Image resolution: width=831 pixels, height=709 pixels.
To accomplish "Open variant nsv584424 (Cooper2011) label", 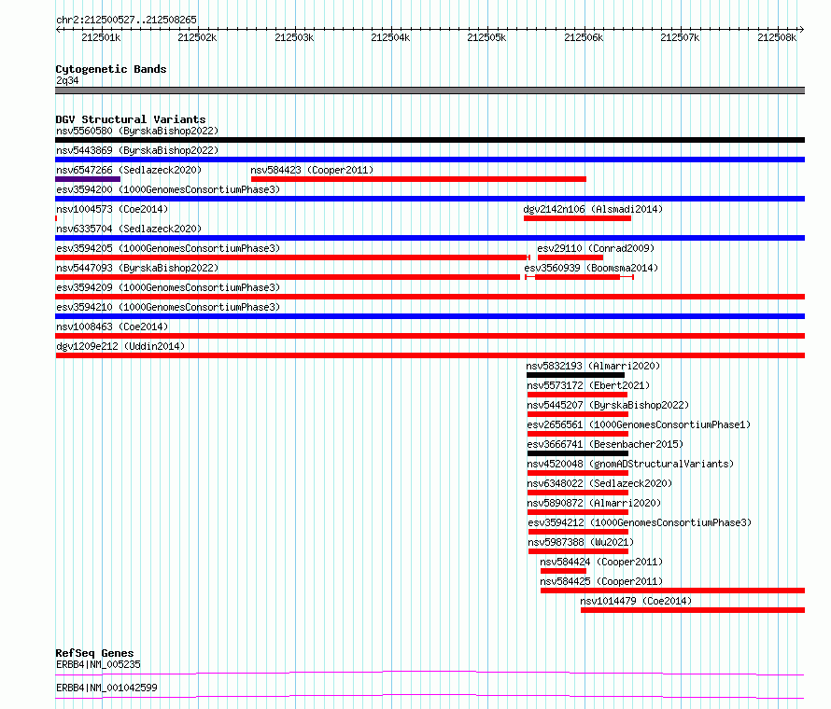I will click(601, 562).
